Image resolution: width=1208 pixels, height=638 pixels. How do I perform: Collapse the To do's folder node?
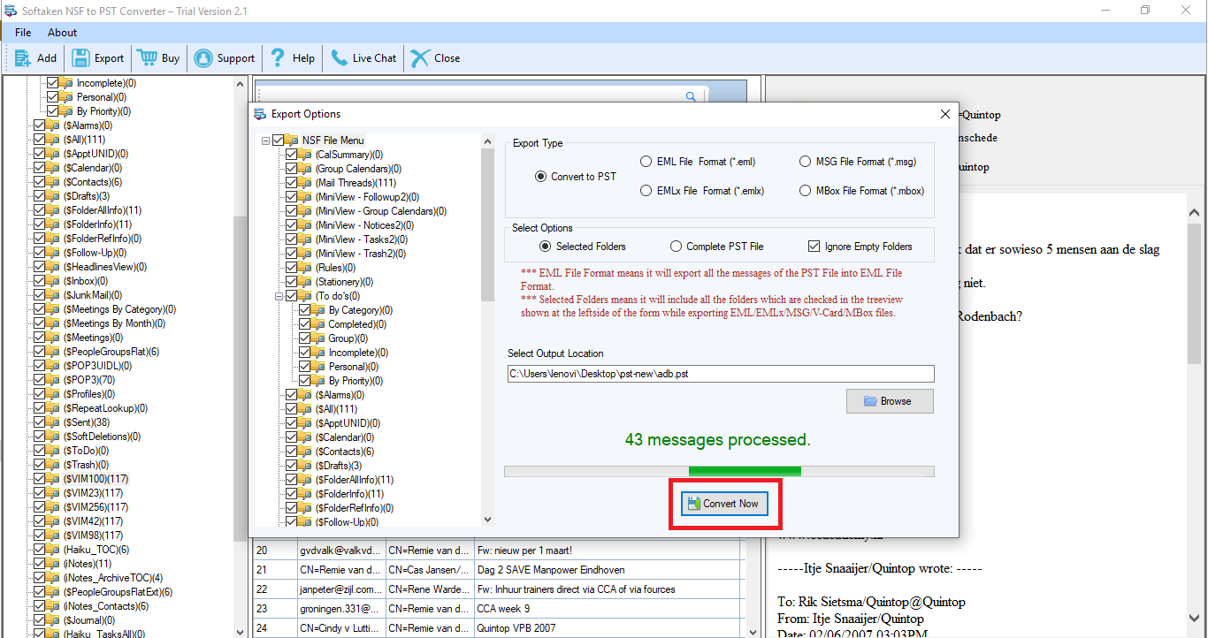click(278, 295)
